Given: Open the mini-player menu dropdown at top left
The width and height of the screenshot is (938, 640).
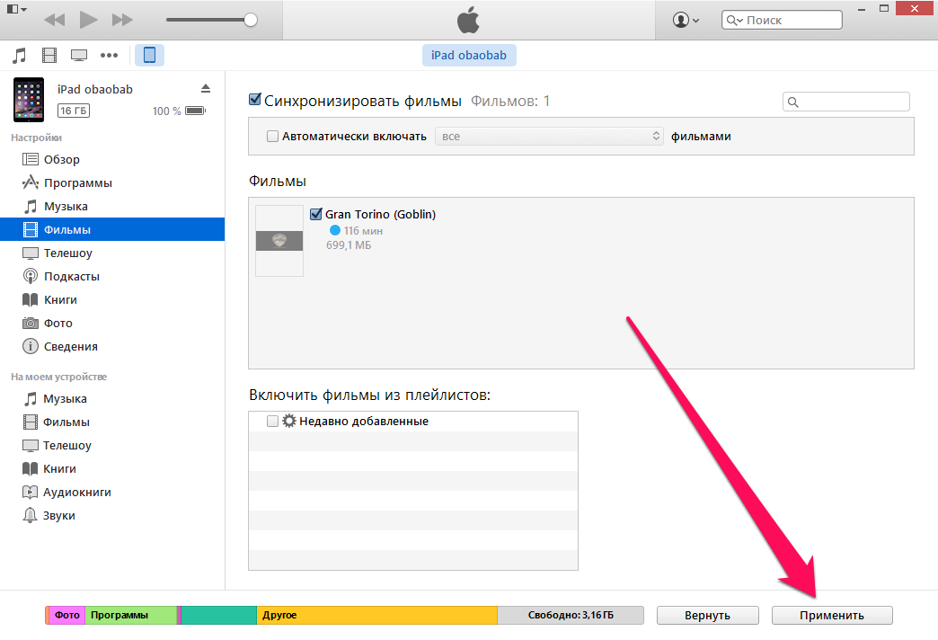Looking at the screenshot, I should 17,9.
